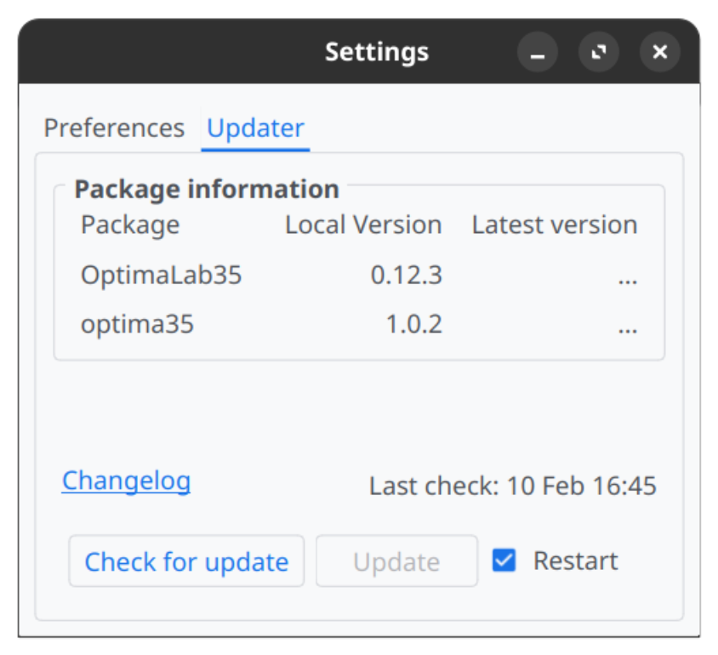
Task: Open the Changelog link
Action: (x=126, y=481)
